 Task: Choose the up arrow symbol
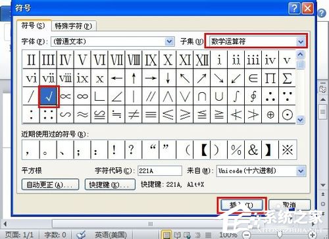(134, 78)
